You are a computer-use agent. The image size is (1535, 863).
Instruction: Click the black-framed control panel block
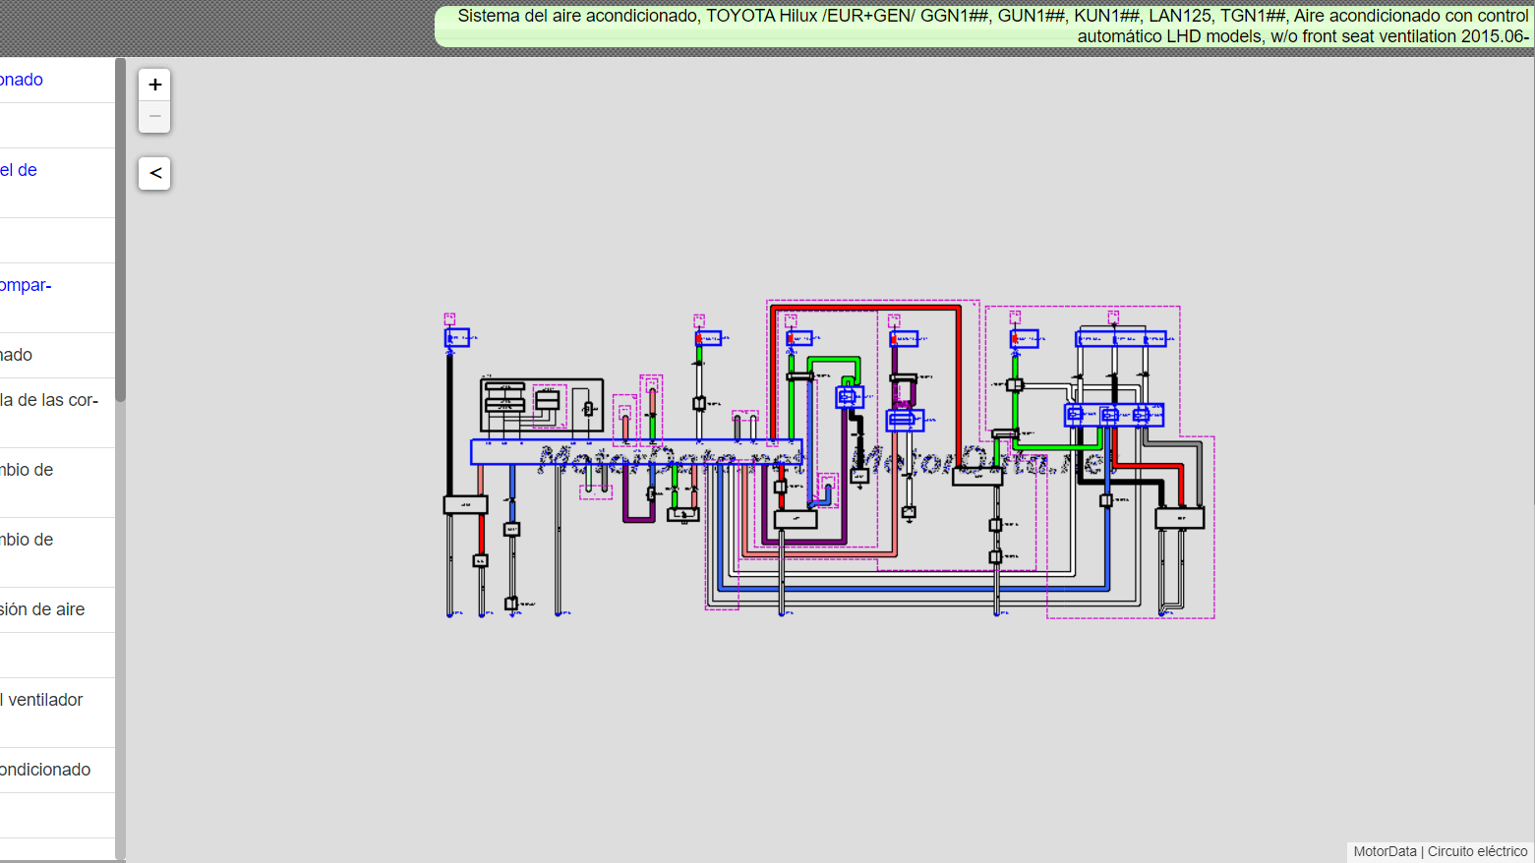click(x=541, y=405)
